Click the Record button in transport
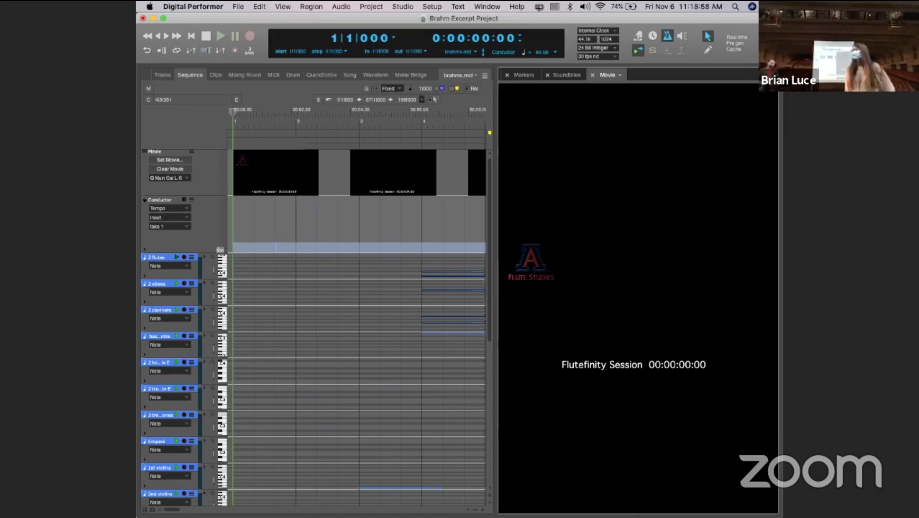 249,36
